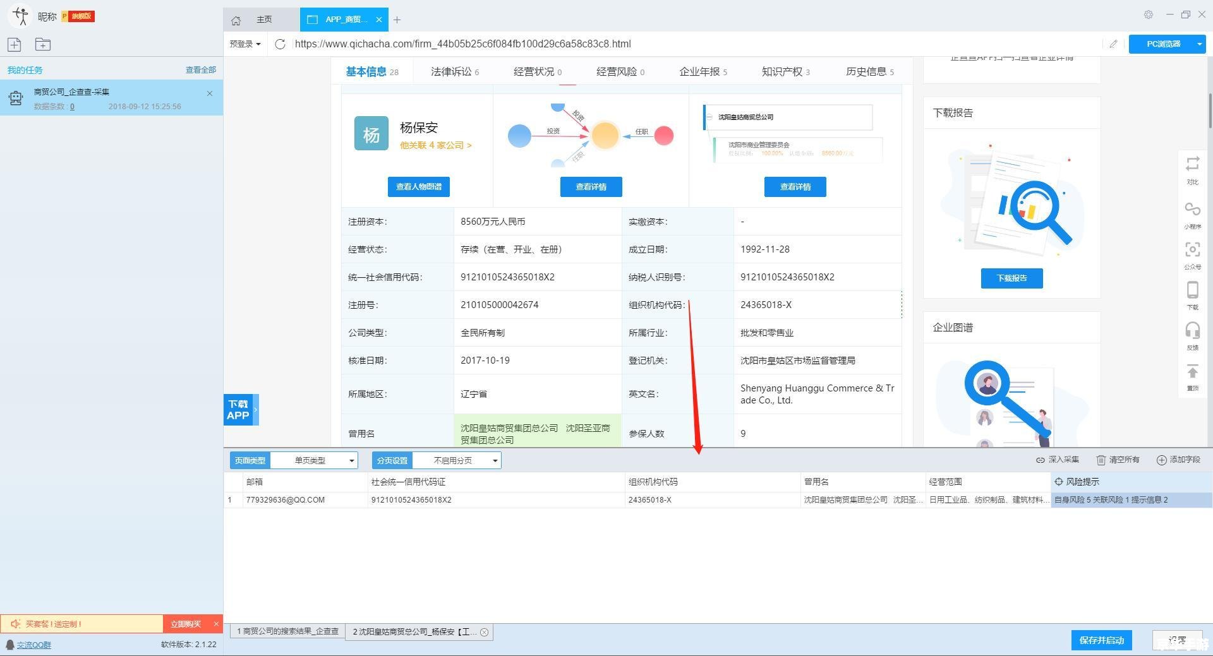Open the 预登录 dropdown
This screenshot has height=656, width=1213.
(245, 44)
